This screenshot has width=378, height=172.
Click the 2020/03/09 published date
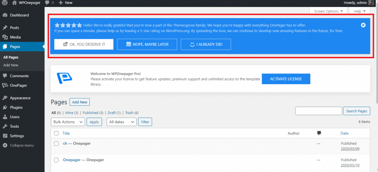click(x=350, y=149)
